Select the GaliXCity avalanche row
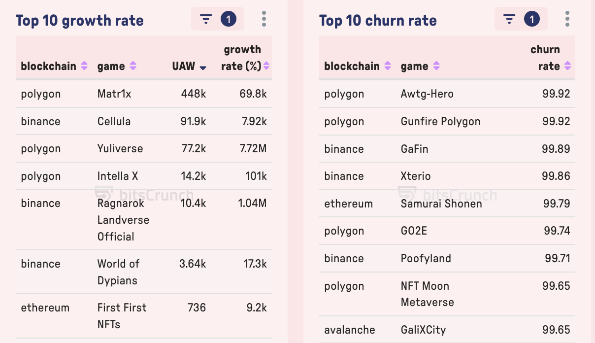 423,330
